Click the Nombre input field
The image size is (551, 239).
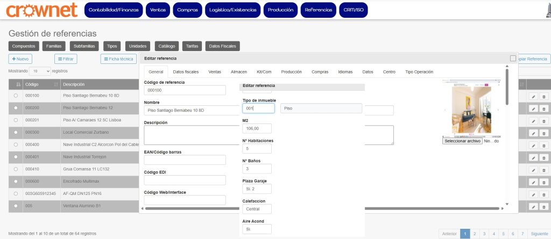[x=185, y=111]
